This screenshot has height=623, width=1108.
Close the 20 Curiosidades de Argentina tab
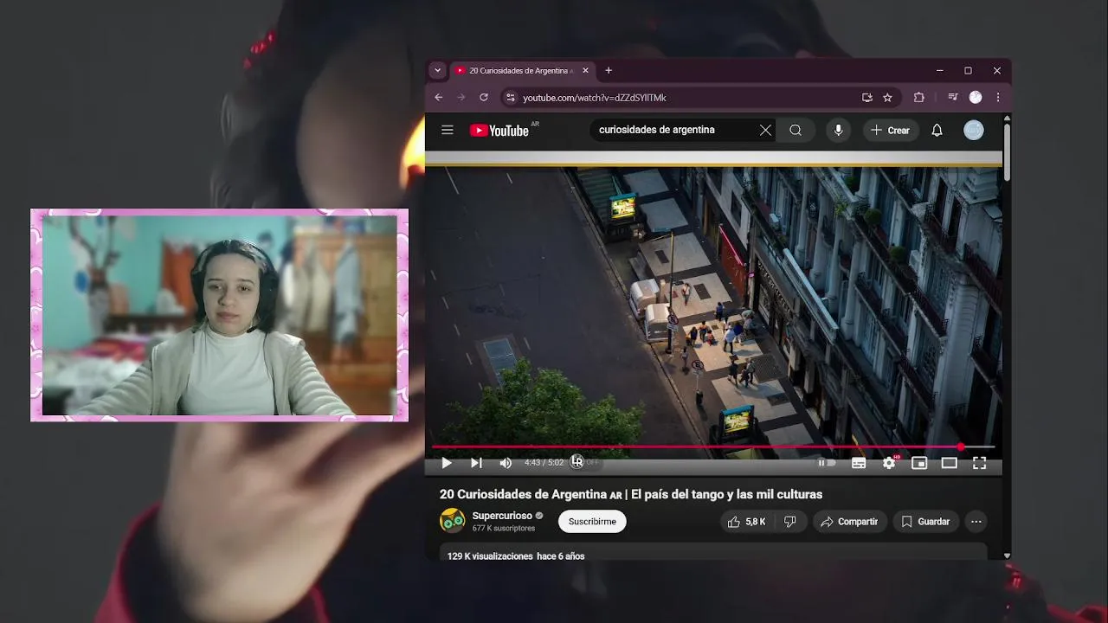pos(585,71)
